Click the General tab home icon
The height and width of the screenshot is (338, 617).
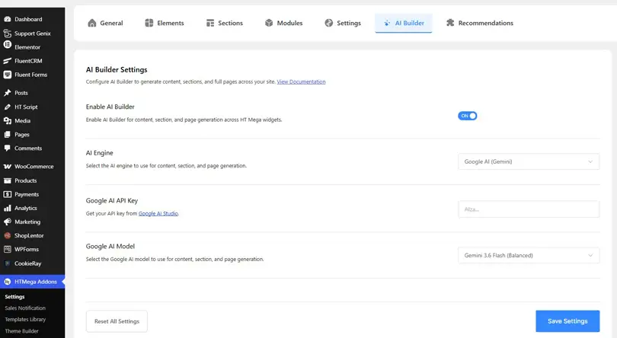(91, 23)
